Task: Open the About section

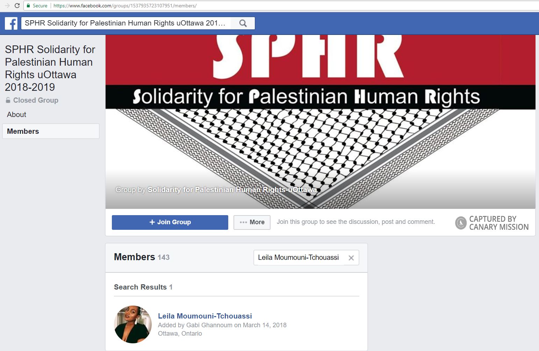Action: [16, 115]
